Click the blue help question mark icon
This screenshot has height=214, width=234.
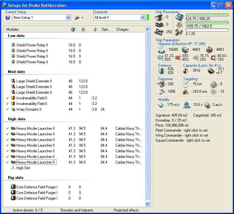(8, 18)
